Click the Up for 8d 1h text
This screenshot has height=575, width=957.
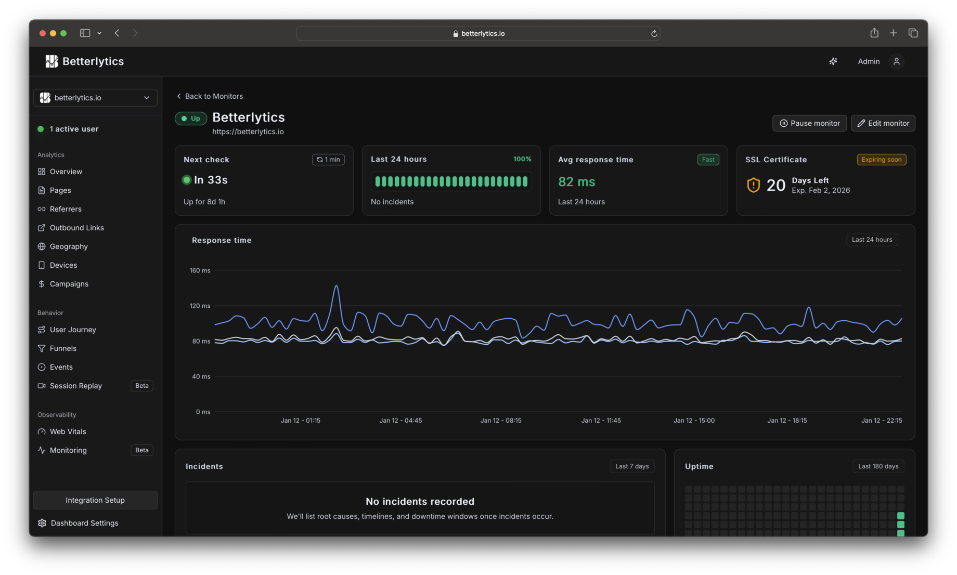(x=204, y=202)
